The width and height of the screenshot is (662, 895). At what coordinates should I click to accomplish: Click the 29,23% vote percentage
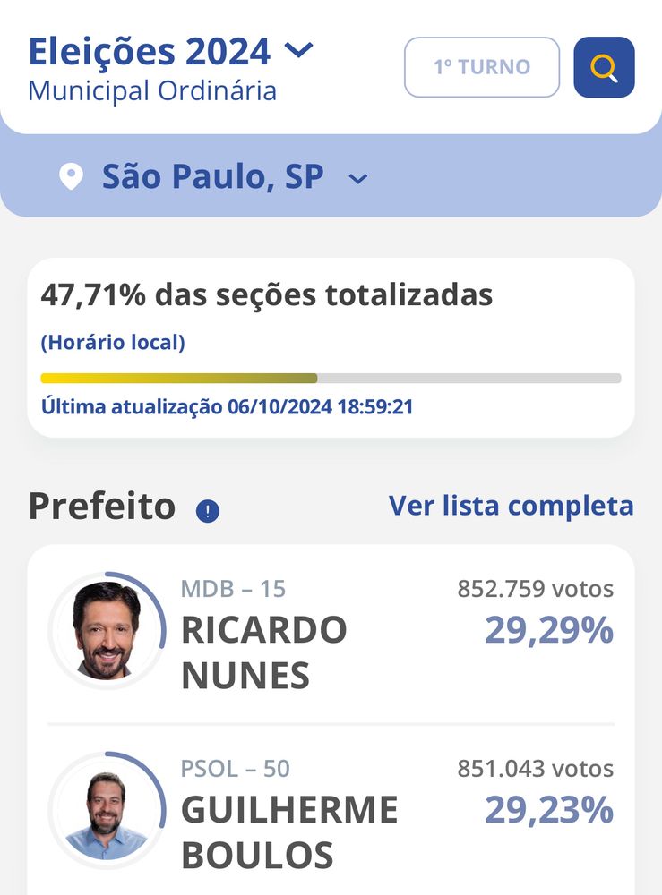click(x=549, y=810)
